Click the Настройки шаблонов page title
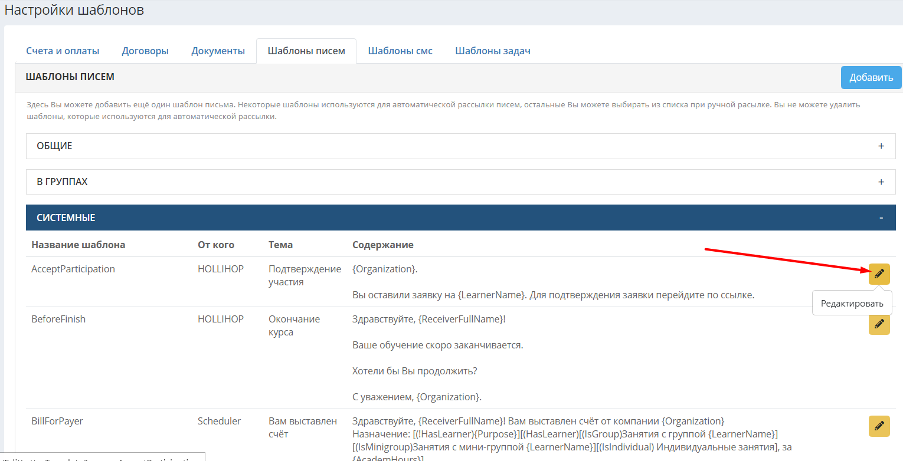Viewport: 903px width, 461px height. click(x=74, y=10)
